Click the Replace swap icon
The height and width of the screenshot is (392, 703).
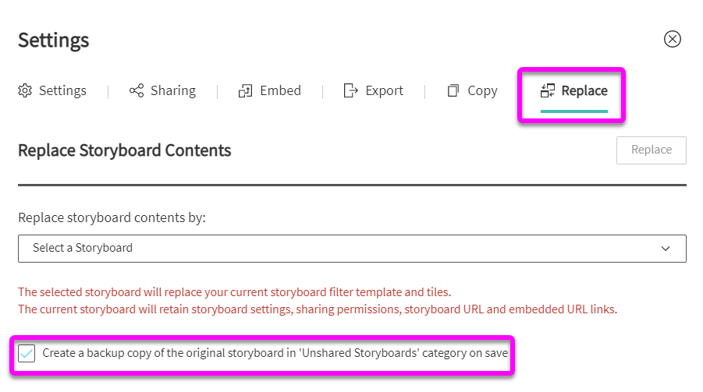pyautogui.click(x=548, y=91)
